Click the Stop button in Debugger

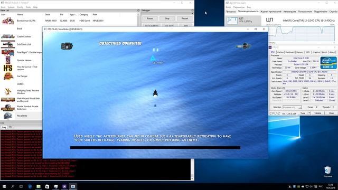(x=167, y=18)
